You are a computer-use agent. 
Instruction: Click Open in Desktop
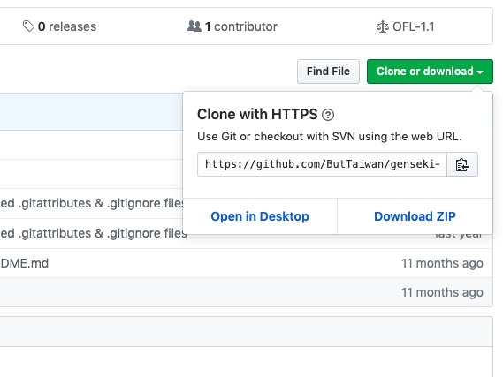[260, 216]
